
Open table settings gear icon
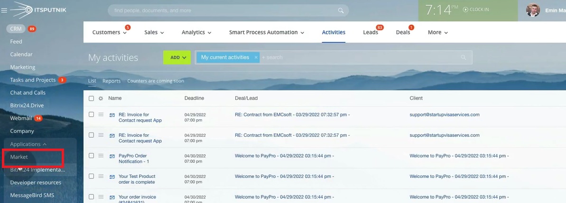[x=101, y=98]
